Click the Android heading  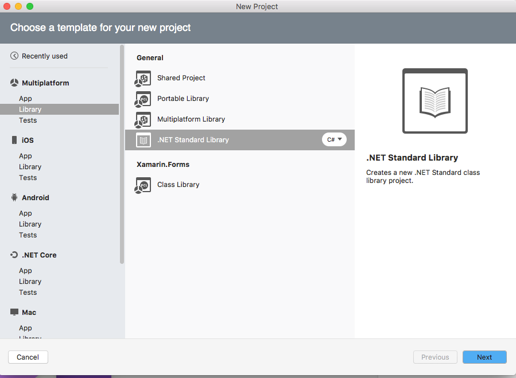pos(36,198)
